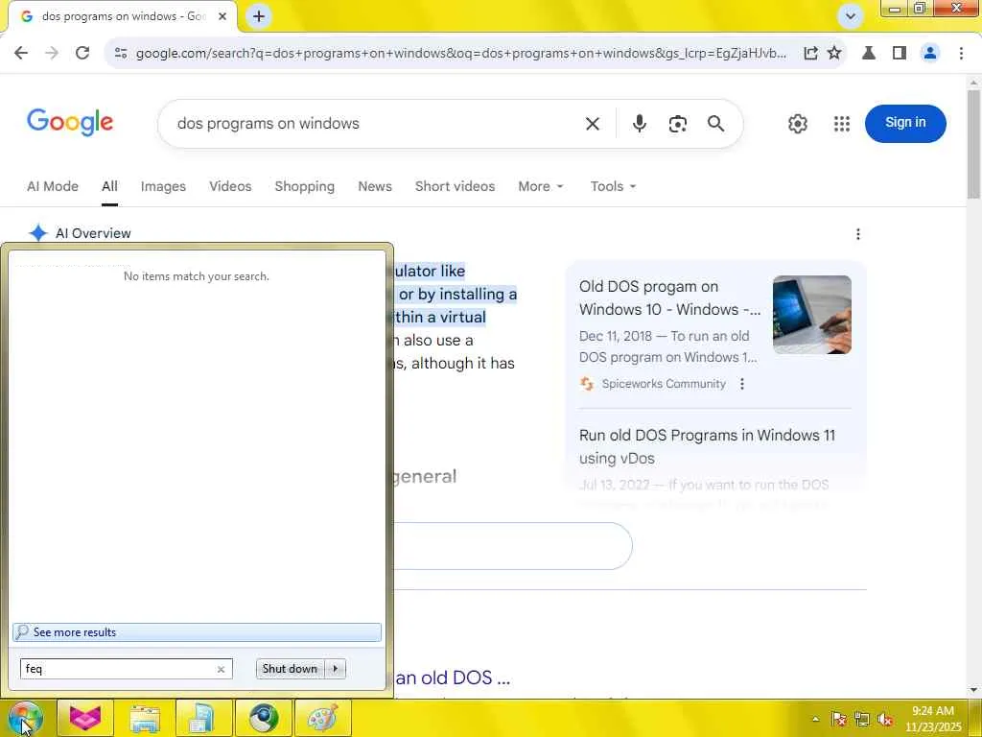Click the browser forward arrow

52,54
